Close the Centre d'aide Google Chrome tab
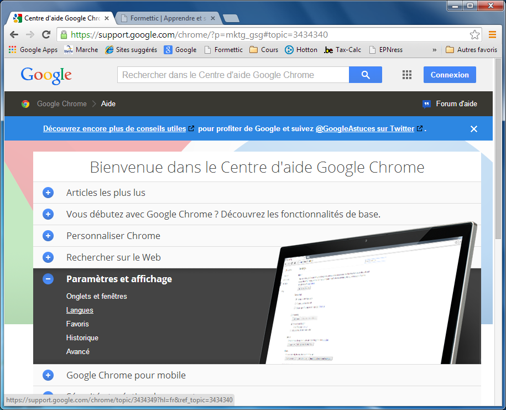Screen dimensions: 506x410 (107, 18)
